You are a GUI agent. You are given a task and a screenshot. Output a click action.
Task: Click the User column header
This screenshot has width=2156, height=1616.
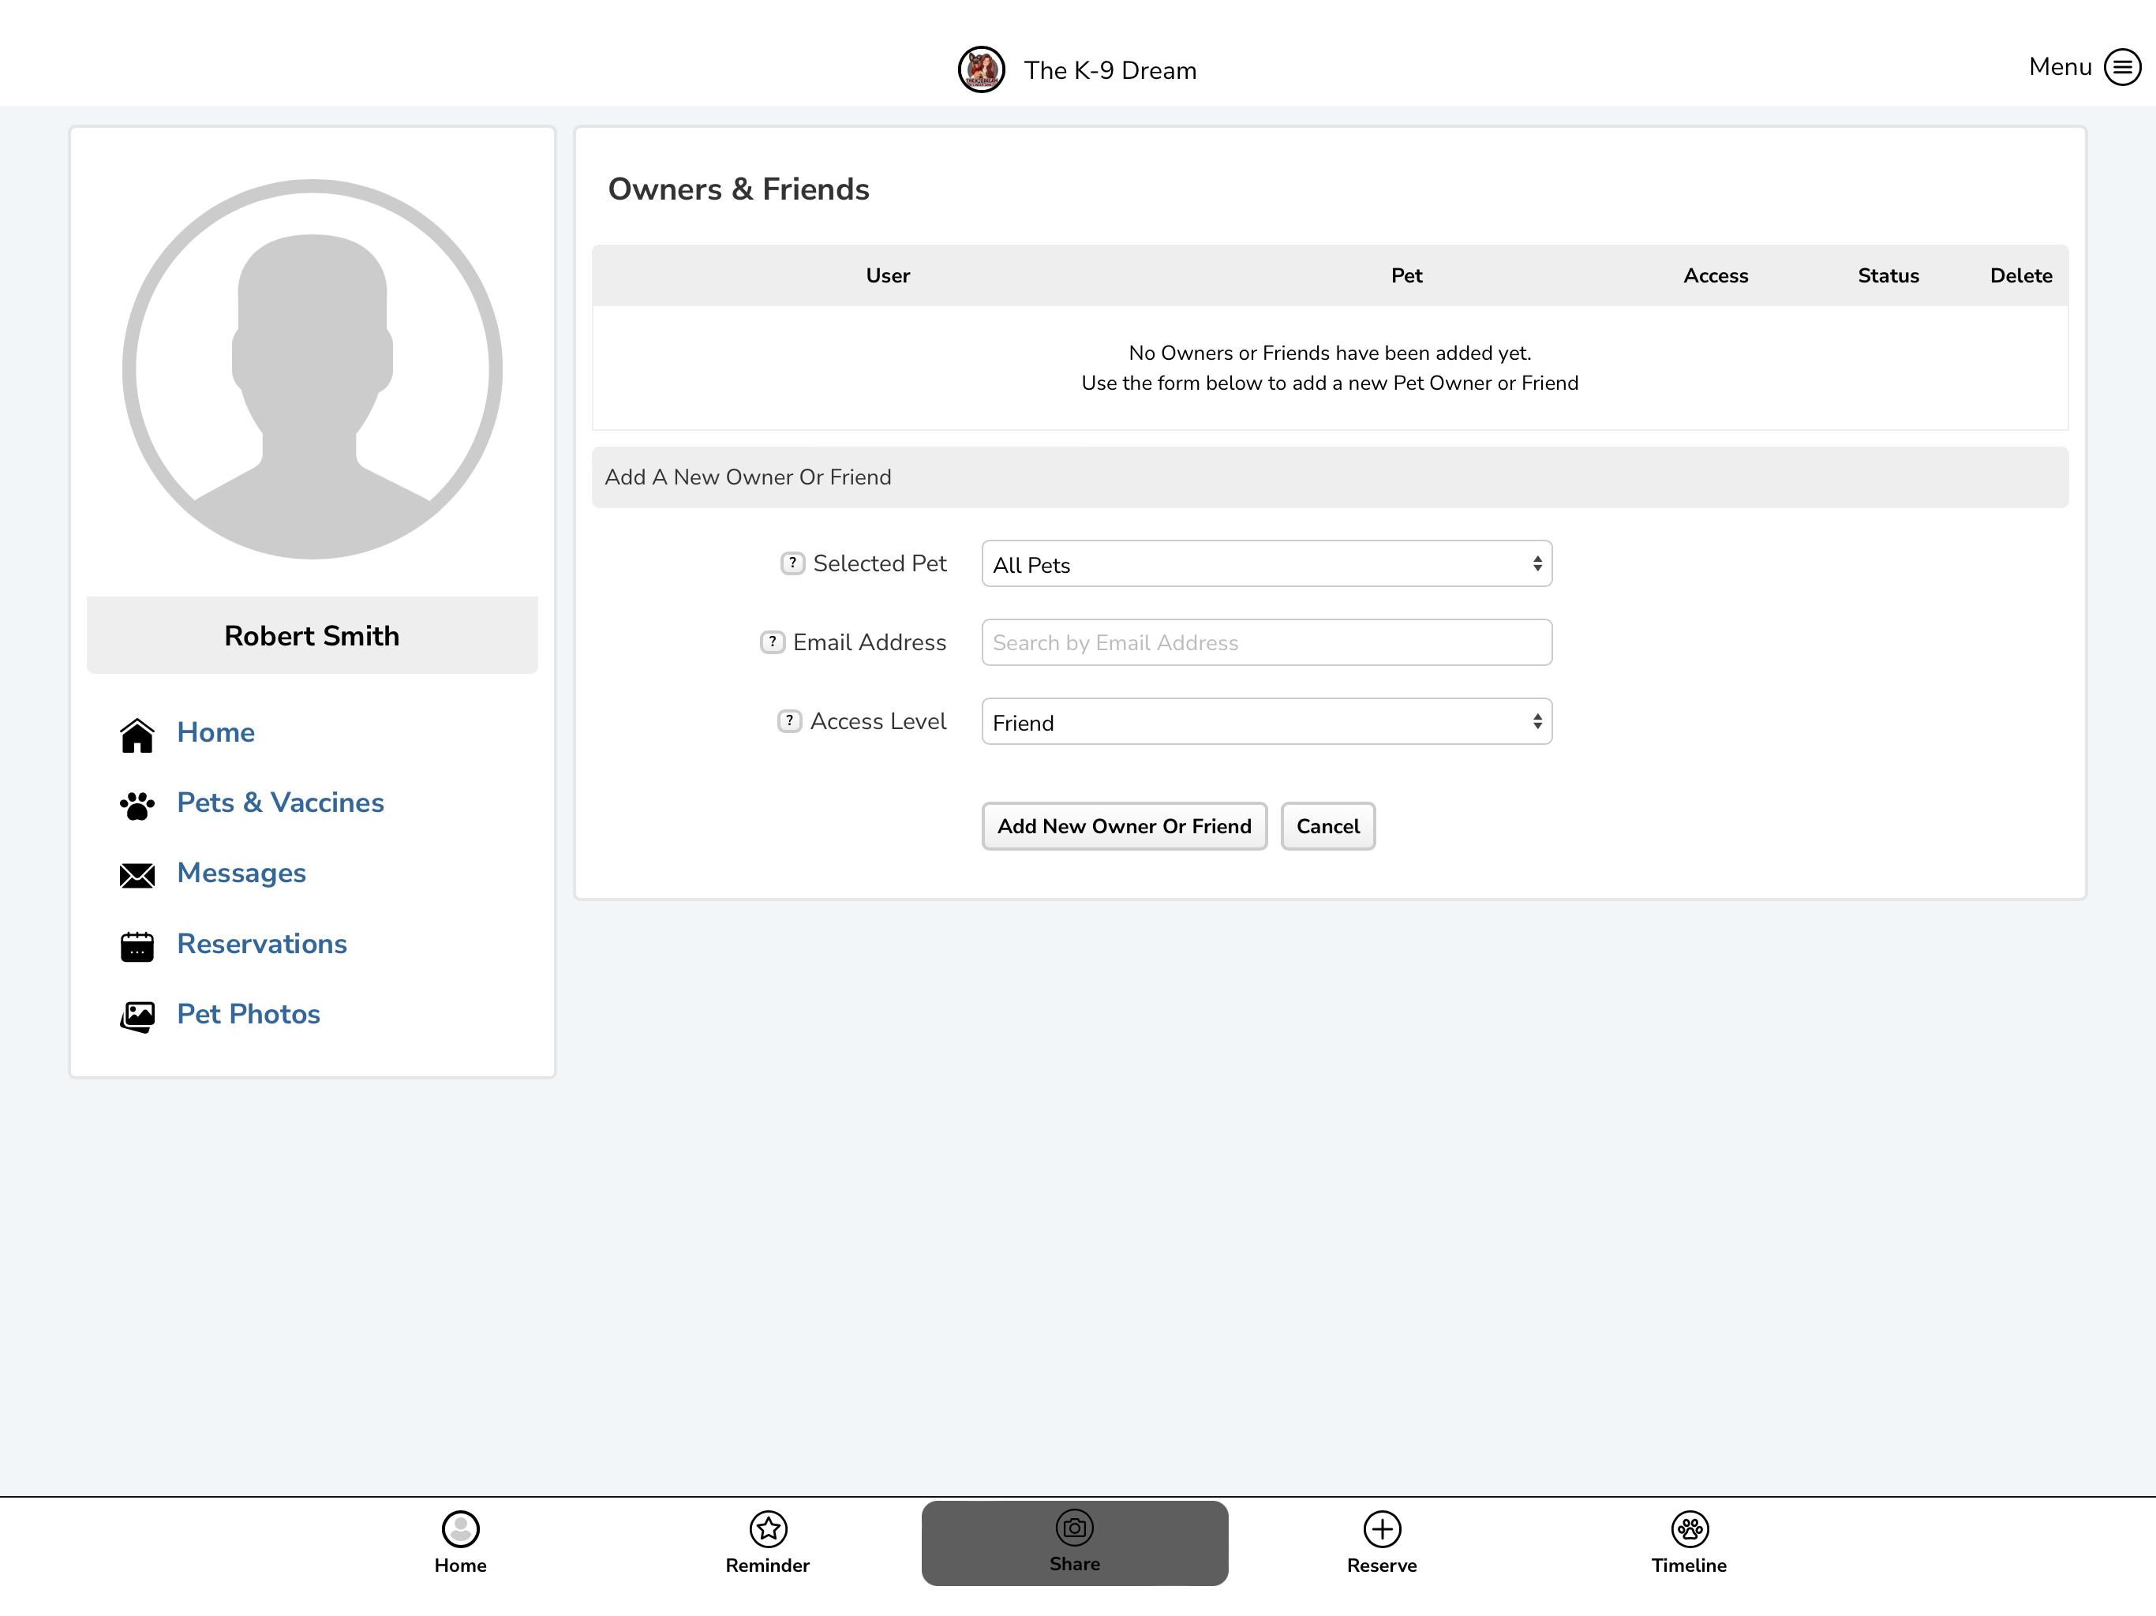click(x=888, y=276)
